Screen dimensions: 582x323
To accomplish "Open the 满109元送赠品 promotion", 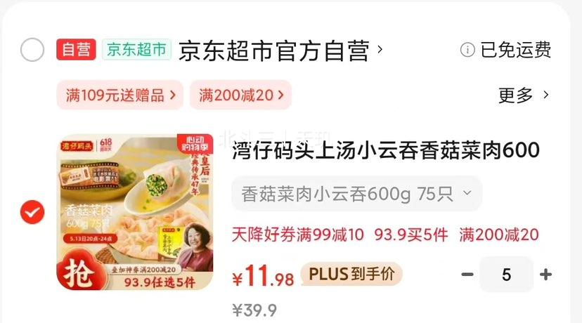I will pos(120,95).
